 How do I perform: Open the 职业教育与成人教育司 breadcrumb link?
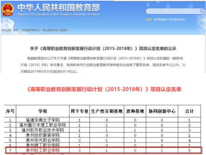(x=55, y=30)
